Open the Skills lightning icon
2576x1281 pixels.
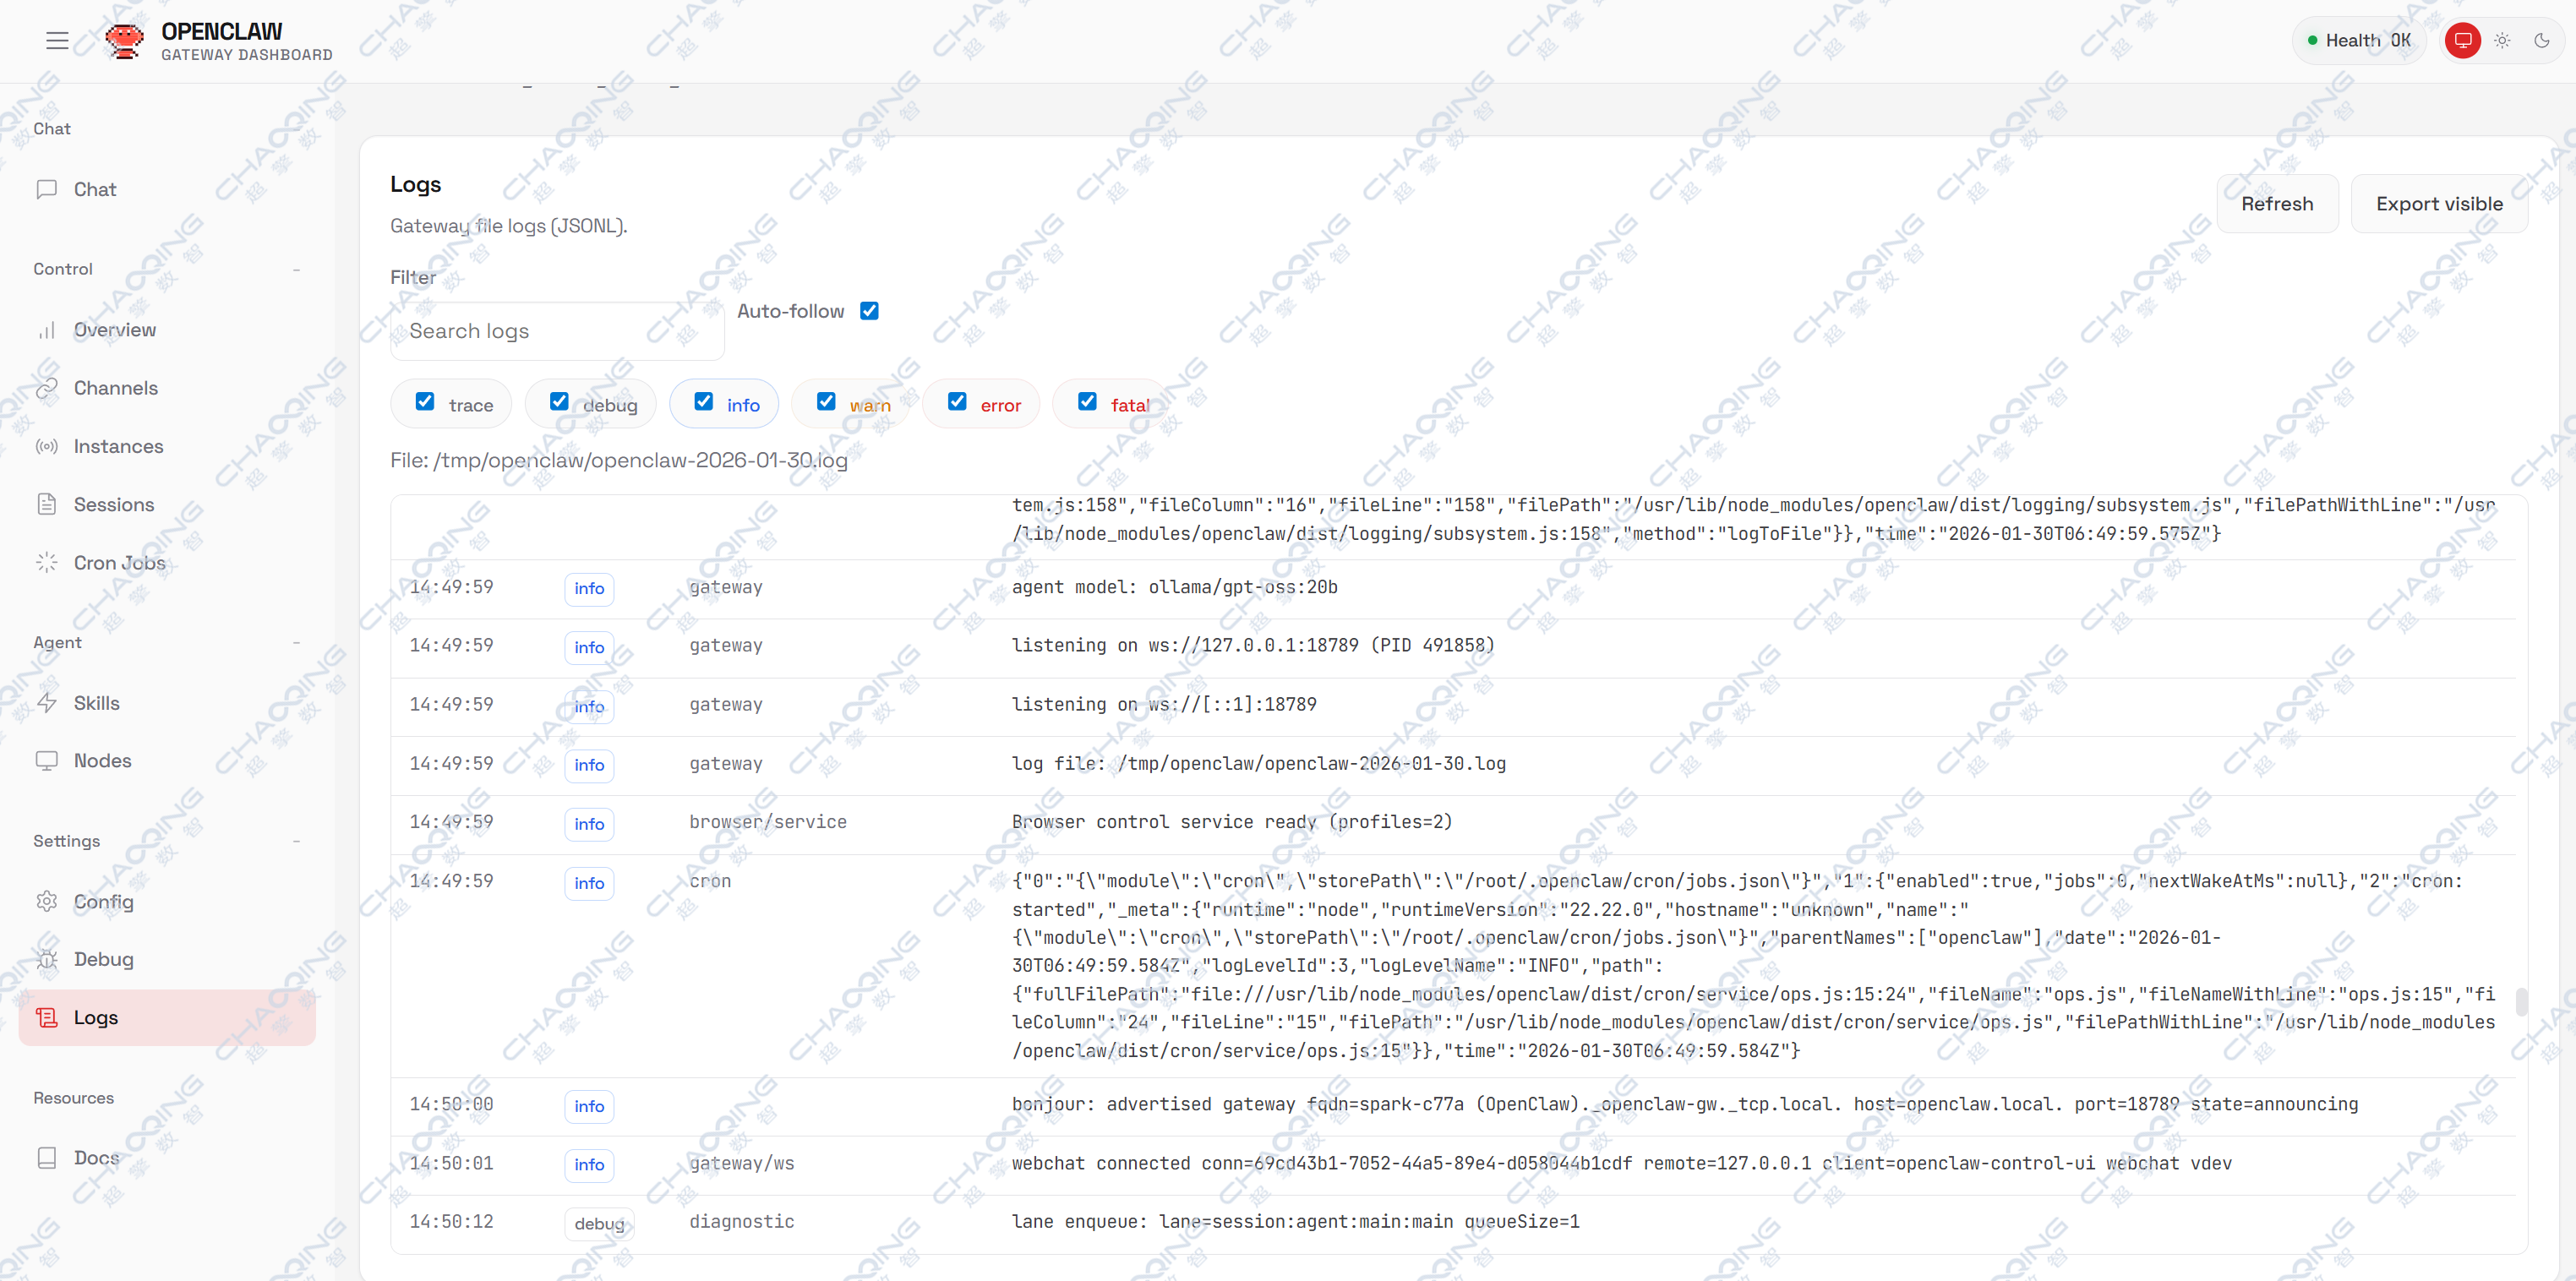pos(46,703)
